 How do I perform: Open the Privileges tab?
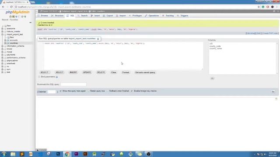point(135,16)
